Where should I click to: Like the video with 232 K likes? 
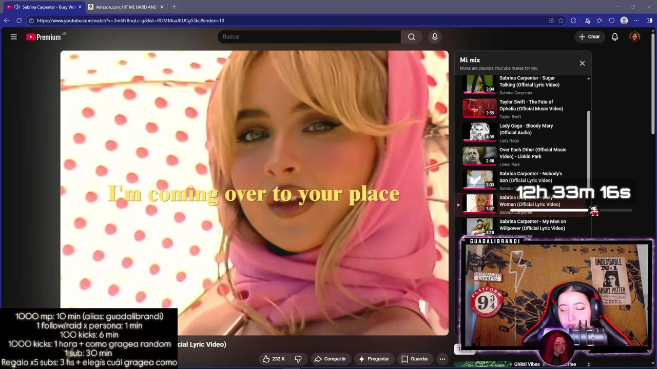(274, 359)
